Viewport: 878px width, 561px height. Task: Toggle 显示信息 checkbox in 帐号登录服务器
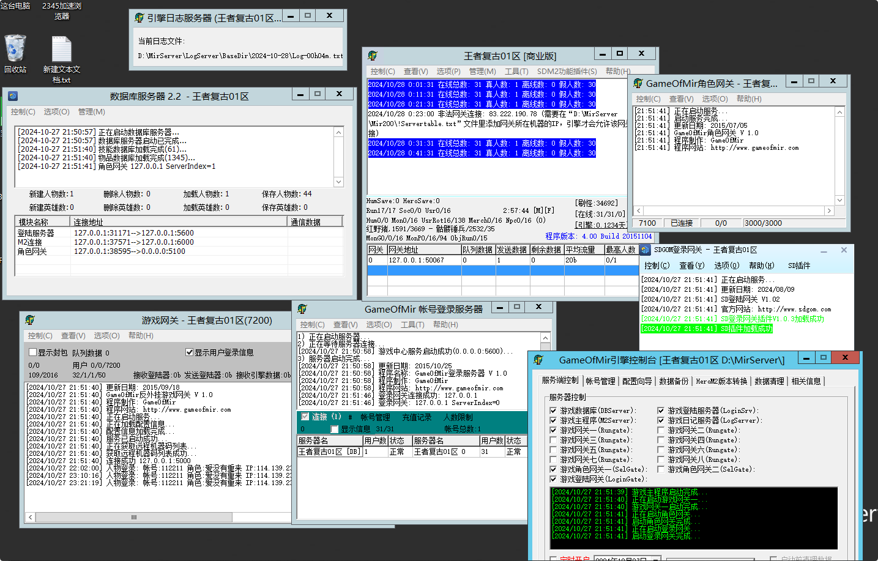[x=335, y=429]
